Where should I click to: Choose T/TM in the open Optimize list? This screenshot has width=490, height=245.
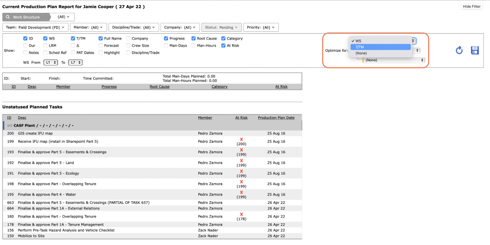(380, 47)
